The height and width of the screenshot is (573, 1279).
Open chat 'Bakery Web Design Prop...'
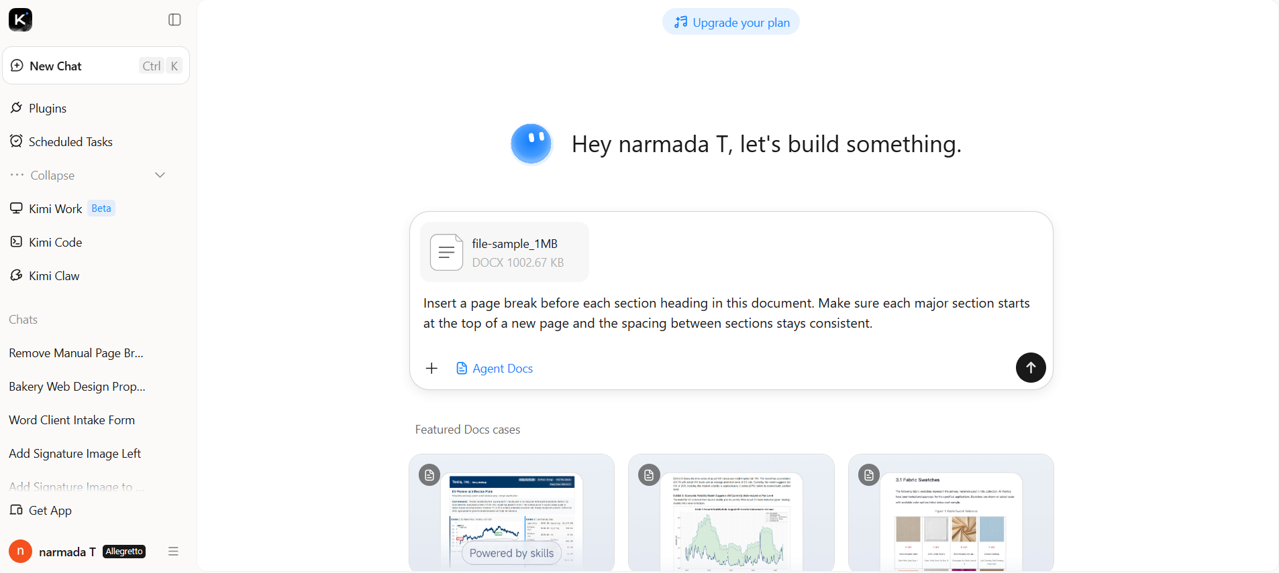77,387
